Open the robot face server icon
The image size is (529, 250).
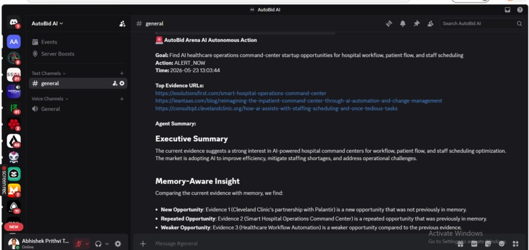14,157
